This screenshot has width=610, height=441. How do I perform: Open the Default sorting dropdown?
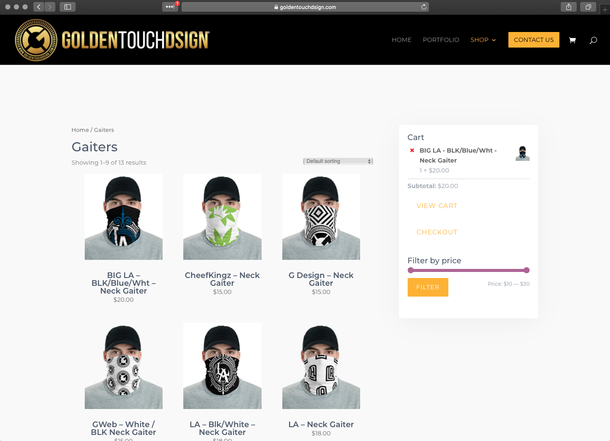(338, 161)
